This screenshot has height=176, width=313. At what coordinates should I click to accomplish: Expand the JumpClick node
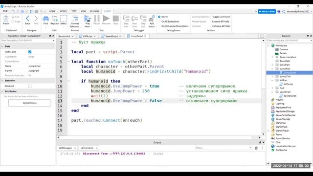[x=272, y=76]
